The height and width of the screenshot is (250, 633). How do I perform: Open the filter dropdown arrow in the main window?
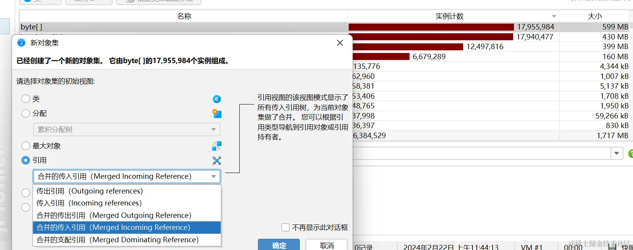617,154
